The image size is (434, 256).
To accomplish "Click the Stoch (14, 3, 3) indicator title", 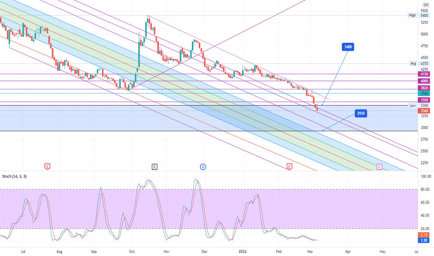I will click(14, 176).
